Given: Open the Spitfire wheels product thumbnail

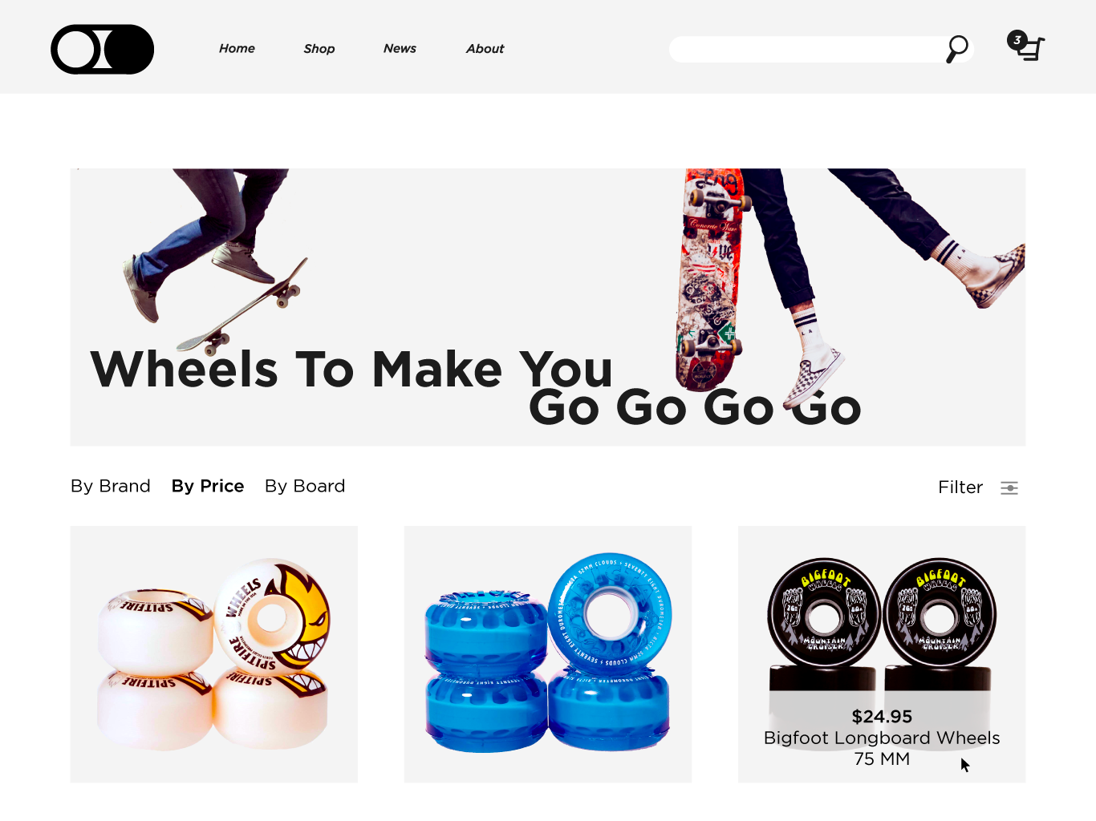Looking at the screenshot, I should tap(214, 654).
